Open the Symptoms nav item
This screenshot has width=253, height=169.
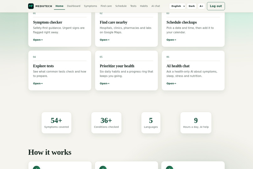click(x=90, y=6)
